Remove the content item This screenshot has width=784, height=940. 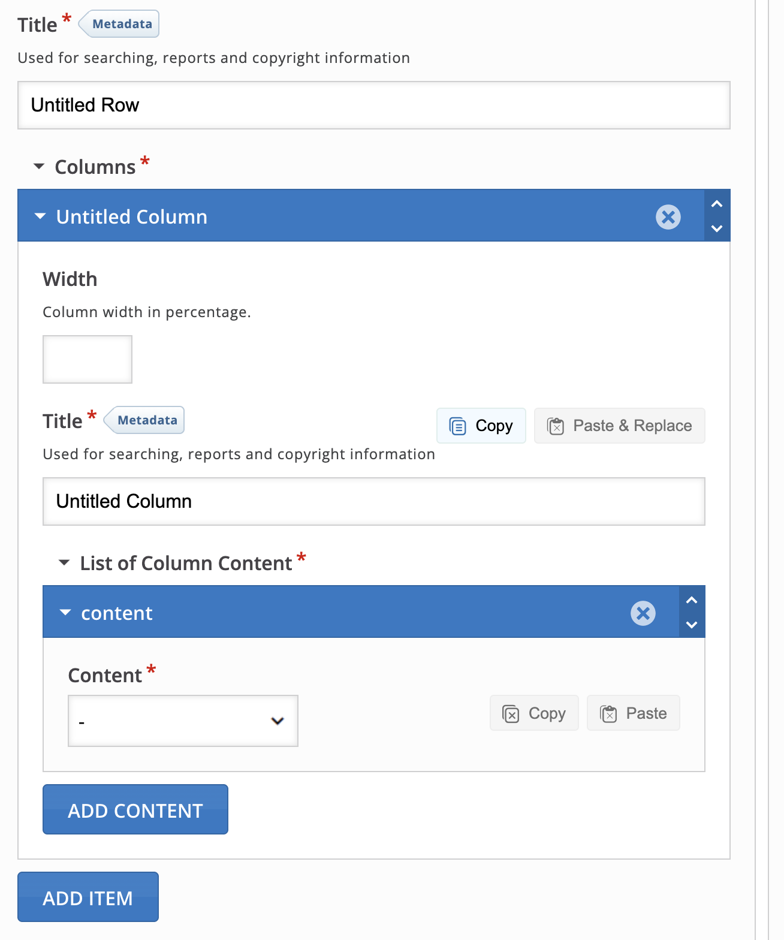(x=643, y=613)
